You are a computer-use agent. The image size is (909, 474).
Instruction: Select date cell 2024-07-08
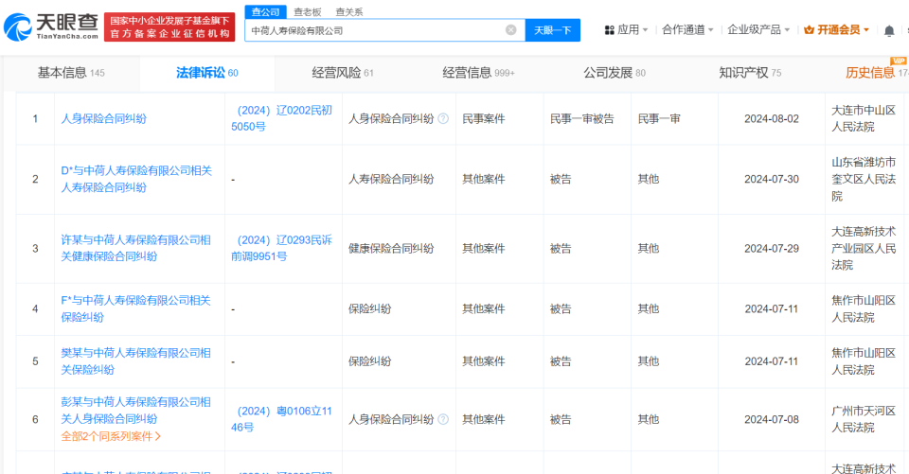point(771,419)
